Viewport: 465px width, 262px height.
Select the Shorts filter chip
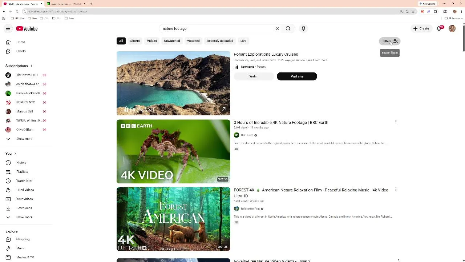point(135,41)
